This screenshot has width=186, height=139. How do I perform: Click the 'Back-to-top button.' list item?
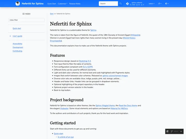point(62,90)
